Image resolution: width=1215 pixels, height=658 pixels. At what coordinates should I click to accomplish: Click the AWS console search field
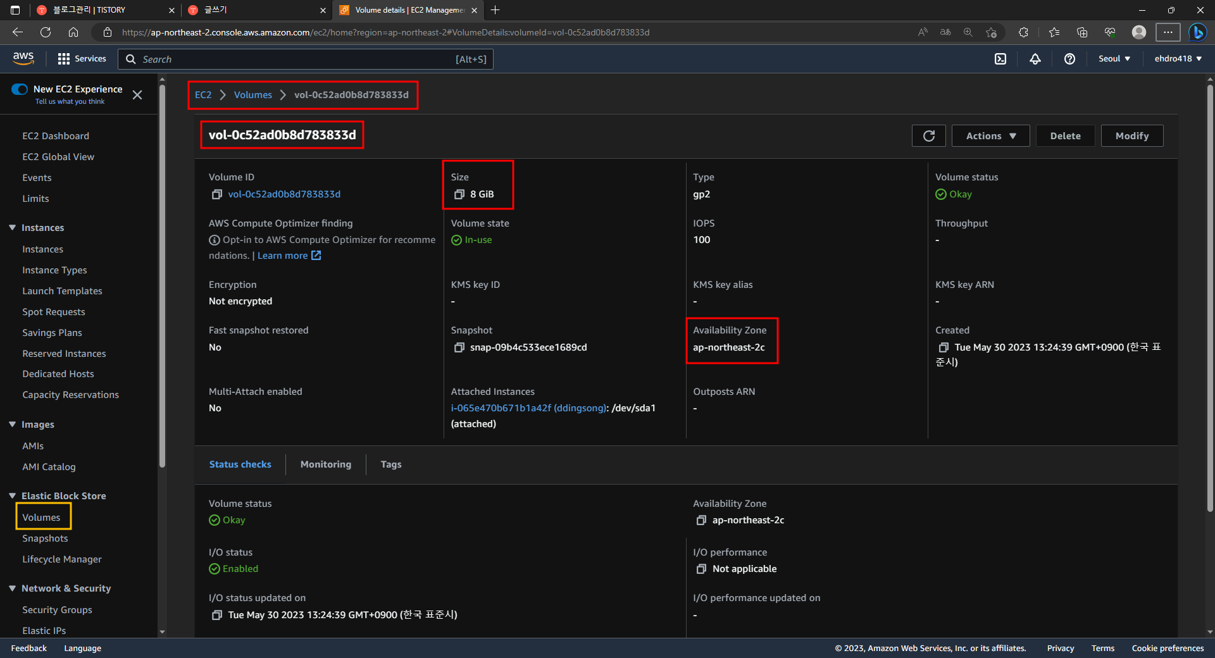306,59
